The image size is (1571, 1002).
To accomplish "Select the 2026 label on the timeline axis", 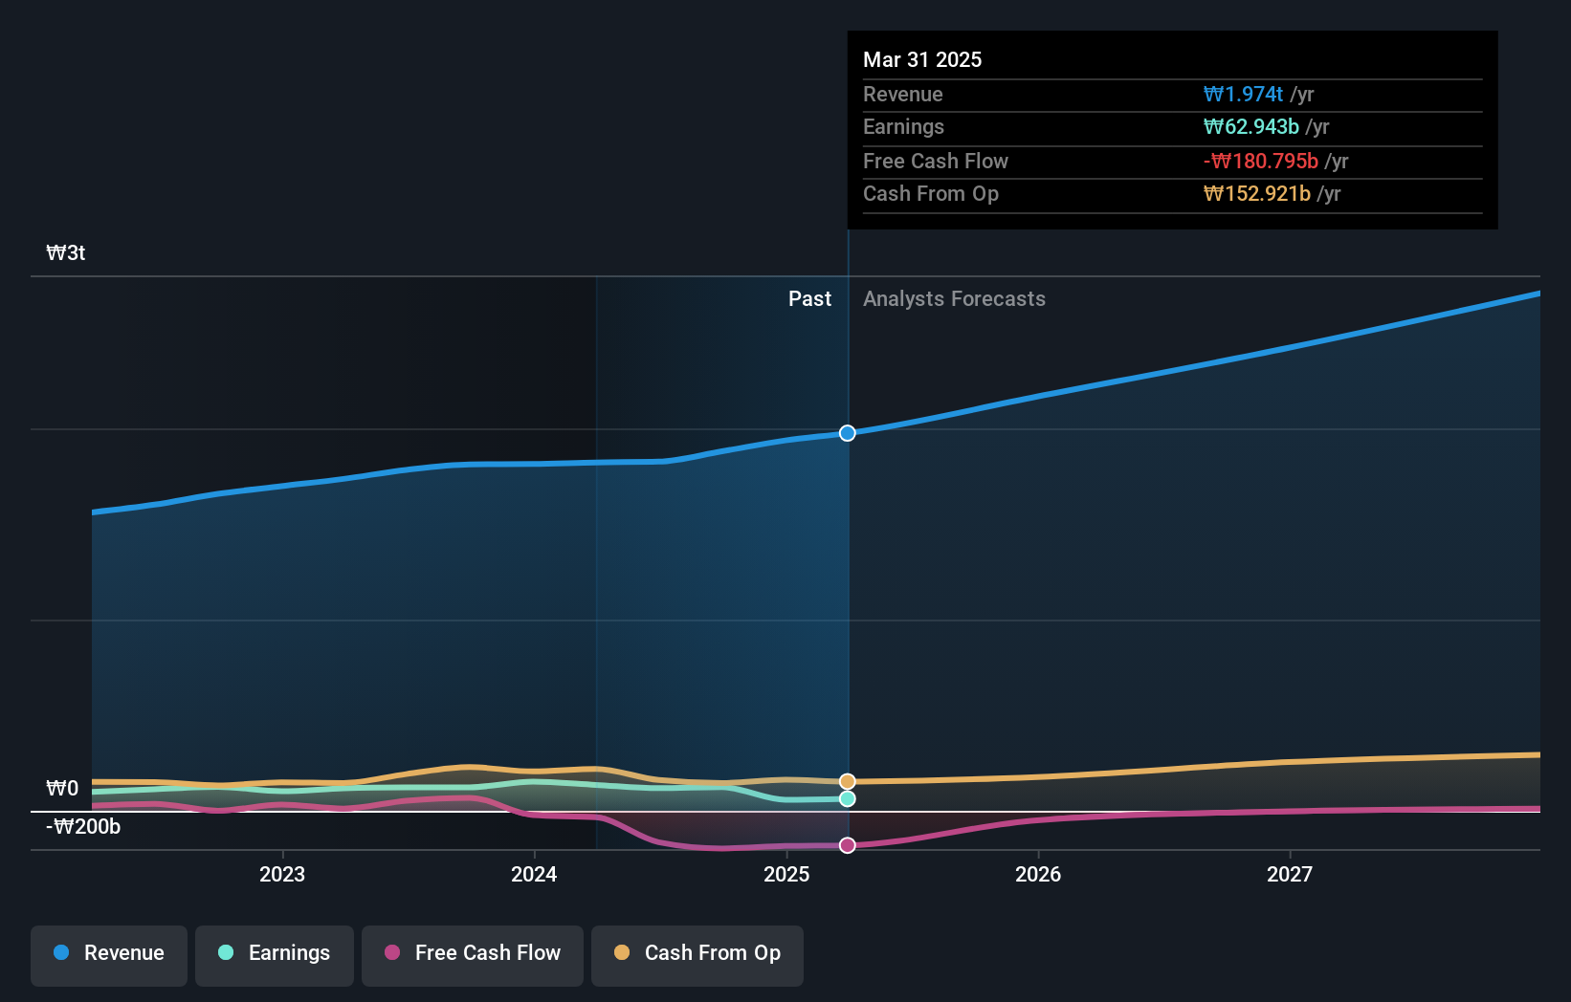I will click(1038, 873).
